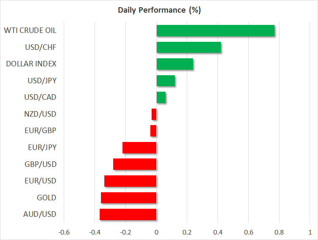Select the USD/JPY green bar

point(166,81)
